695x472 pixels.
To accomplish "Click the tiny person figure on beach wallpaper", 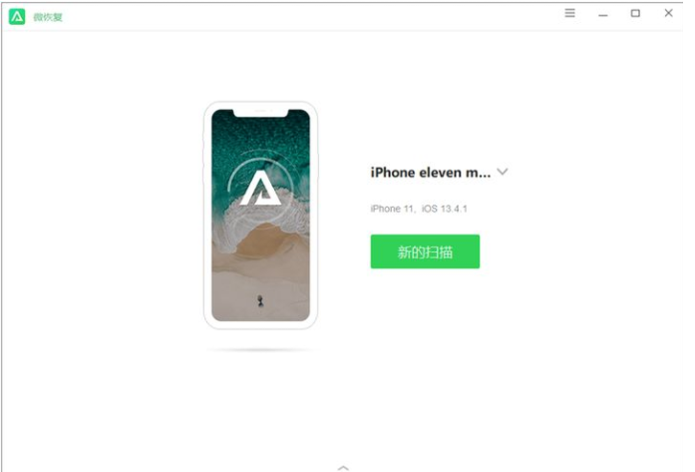I will pos(260,300).
